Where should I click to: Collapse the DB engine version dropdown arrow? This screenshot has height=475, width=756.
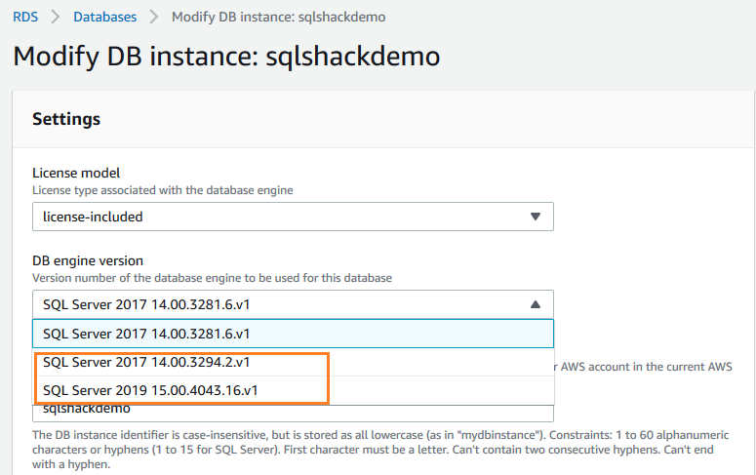[535, 304]
